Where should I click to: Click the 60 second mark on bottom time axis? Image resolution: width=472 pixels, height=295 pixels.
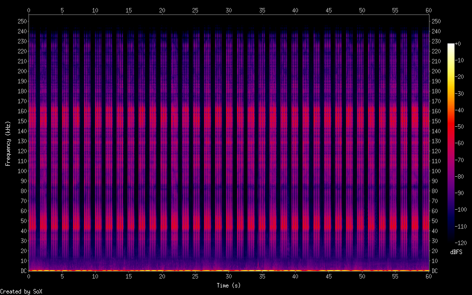click(x=428, y=276)
